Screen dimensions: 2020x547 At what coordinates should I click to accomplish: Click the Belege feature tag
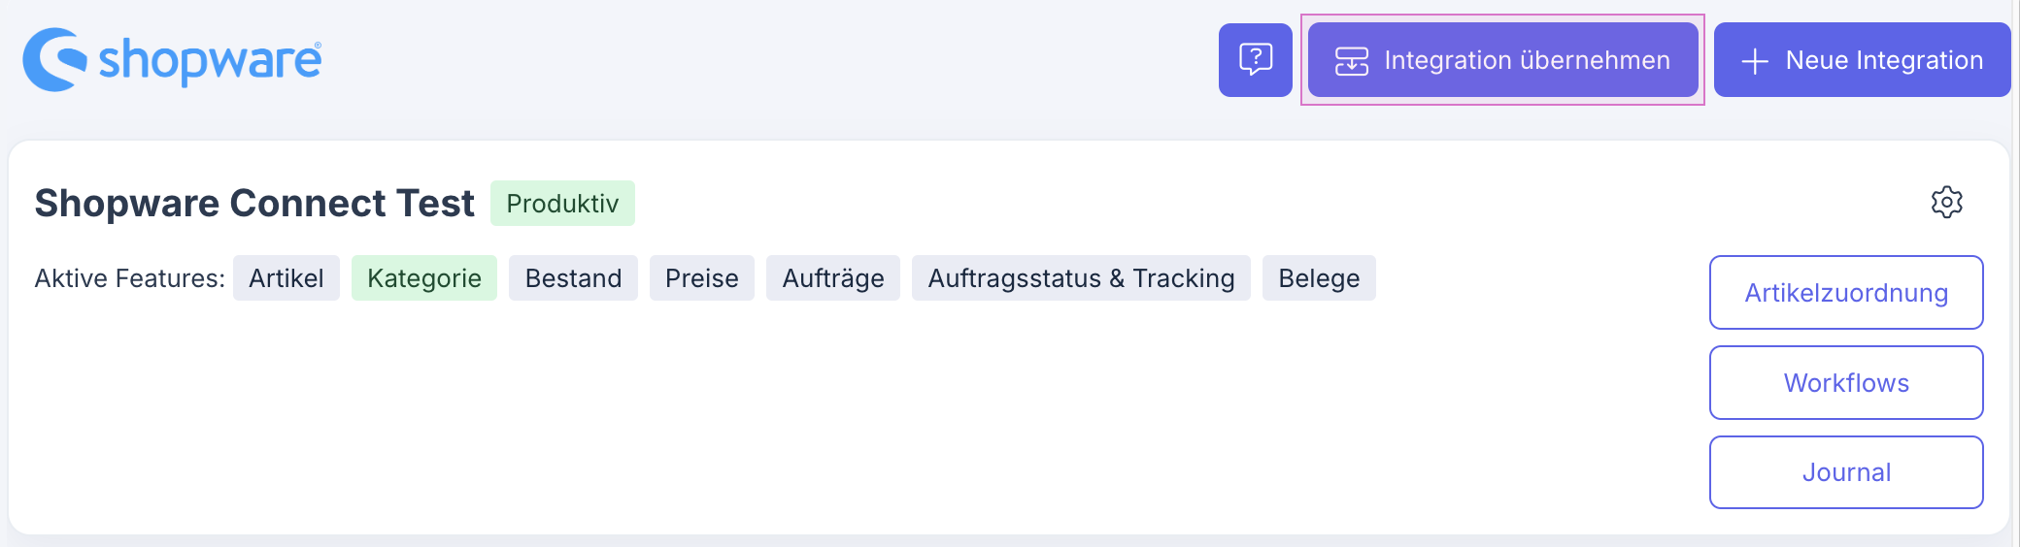coord(1318,278)
